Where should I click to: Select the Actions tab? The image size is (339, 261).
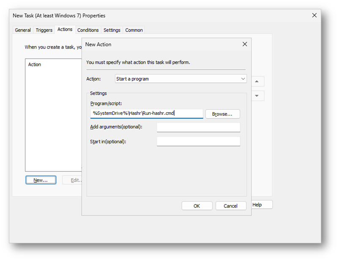pos(65,30)
